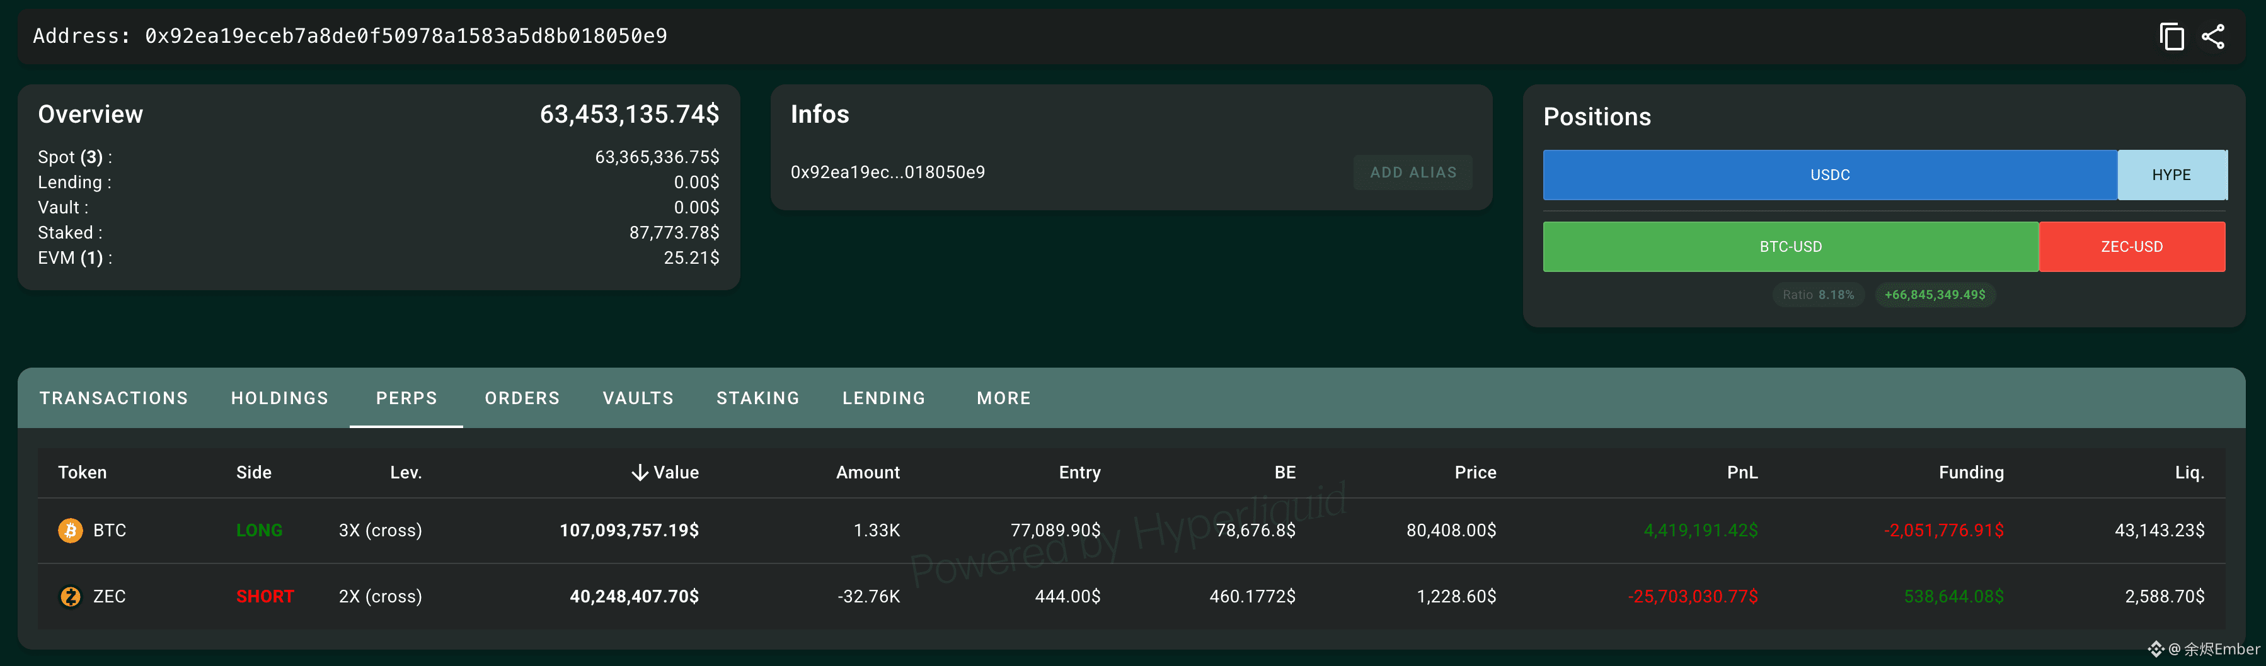Sort table by the PnL column header

(x=1742, y=473)
